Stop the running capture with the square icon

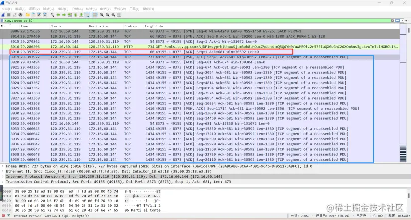coord(9,15)
